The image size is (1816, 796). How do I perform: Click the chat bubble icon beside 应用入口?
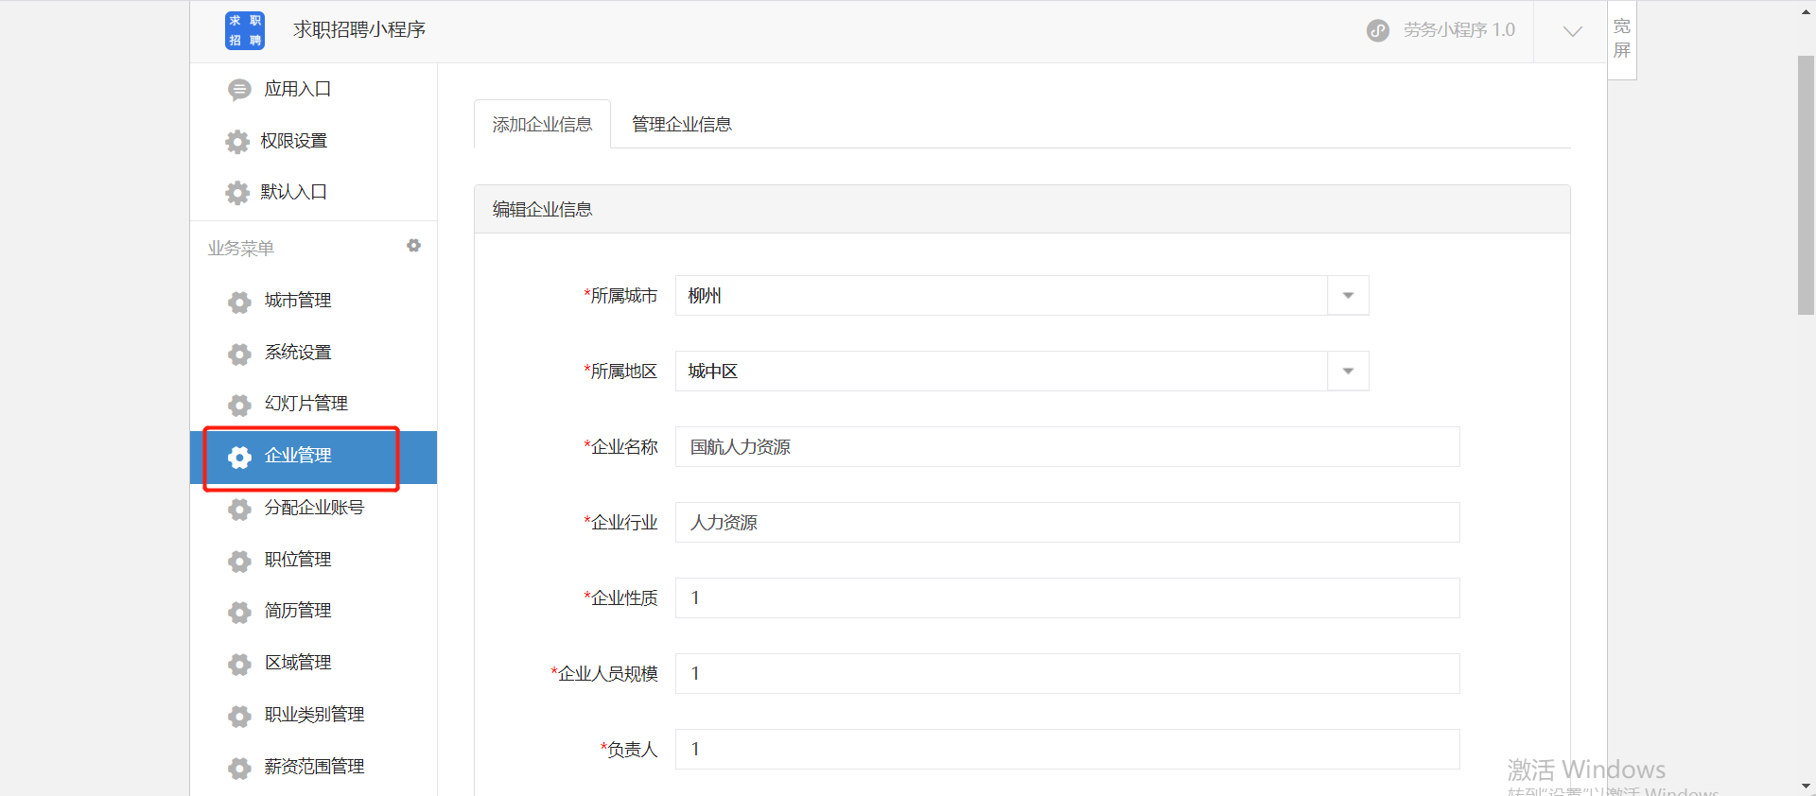[239, 90]
